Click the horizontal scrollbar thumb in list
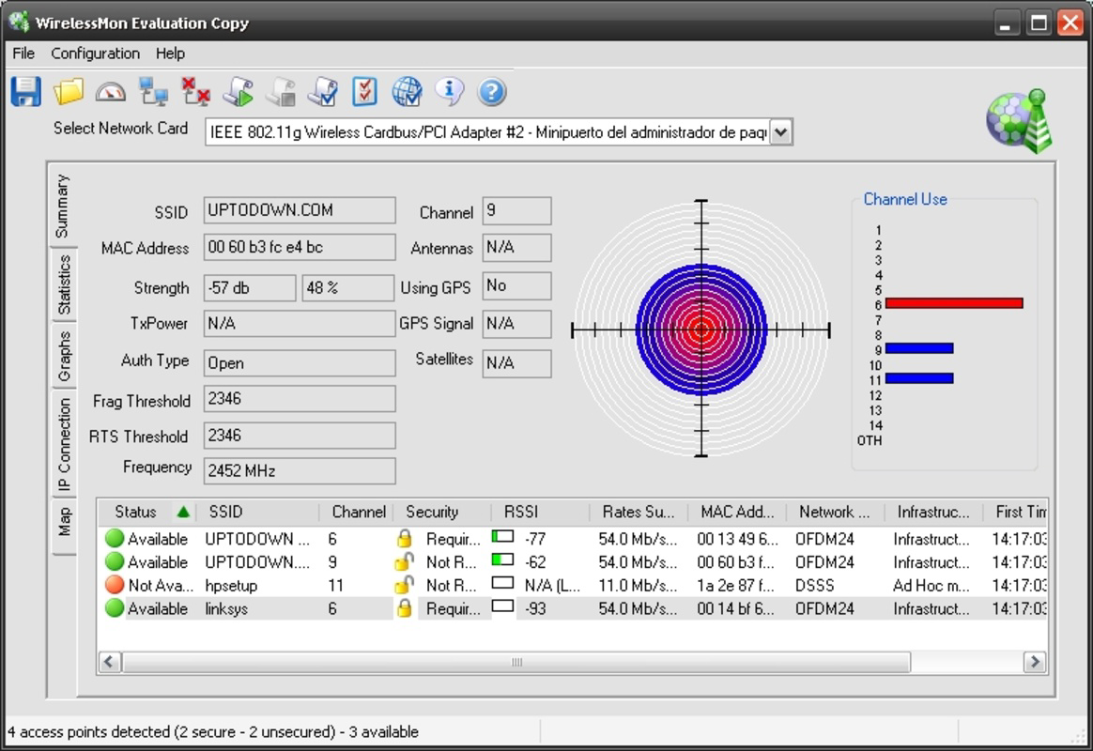 (x=516, y=662)
